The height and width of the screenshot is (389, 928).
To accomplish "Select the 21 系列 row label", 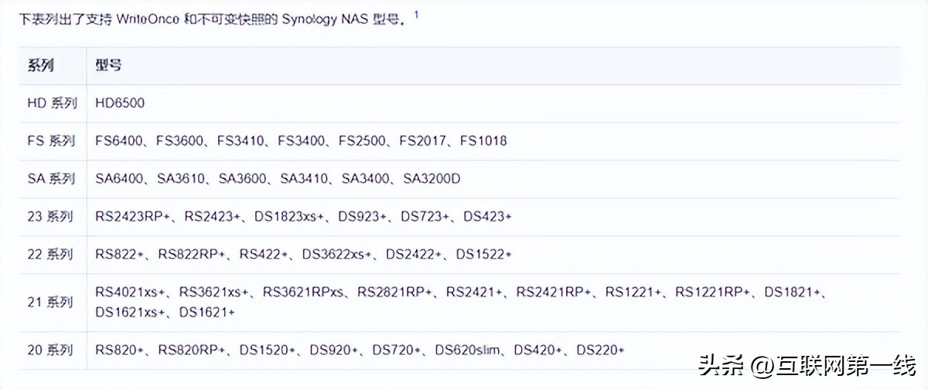I will coord(50,302).
